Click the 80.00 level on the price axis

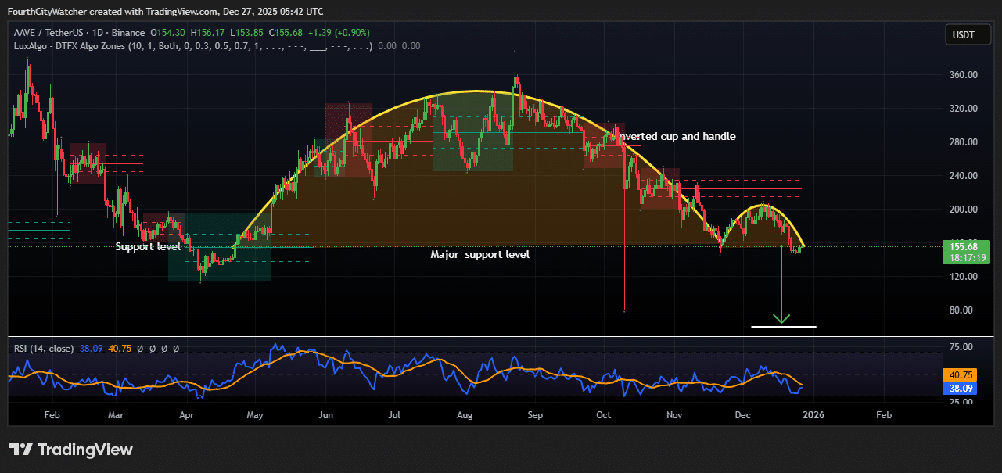(962, 310)
